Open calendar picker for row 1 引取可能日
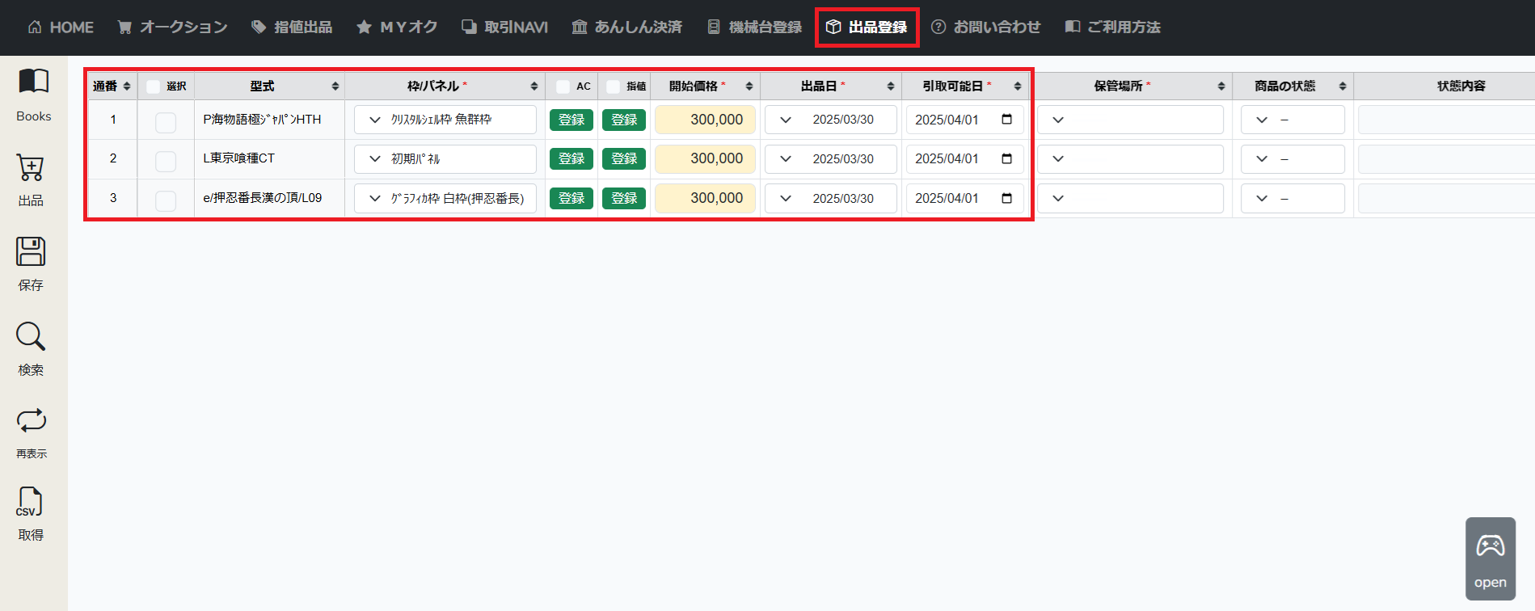The width and height of the screenshot is (1535, 611). tap(1007, 120)
